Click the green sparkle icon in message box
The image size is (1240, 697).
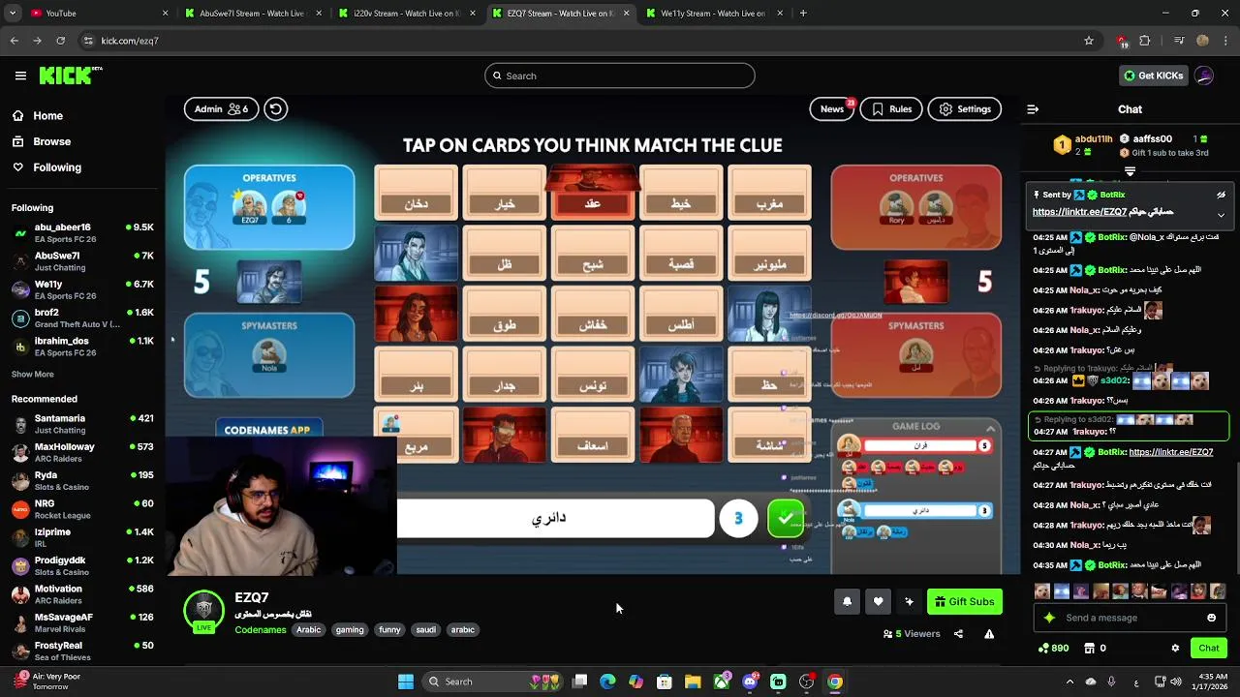pos(1049,618)
